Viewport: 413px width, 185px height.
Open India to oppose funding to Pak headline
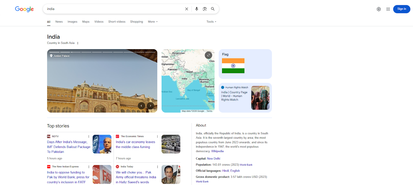tap(68, 177)
